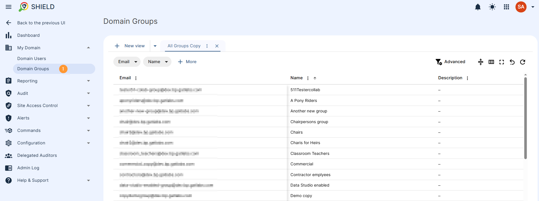This screenshot has height=201, width=539.
Task: Select the A Pony Riders row
Action: click(x=318, y=100)
